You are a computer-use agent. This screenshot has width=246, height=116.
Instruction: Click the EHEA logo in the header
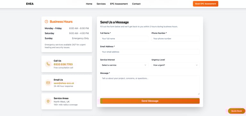click(x=30, y=4)
